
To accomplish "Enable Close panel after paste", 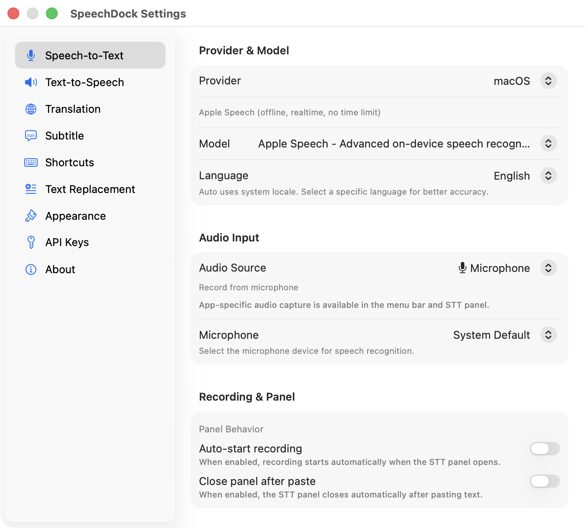I will (544, 481).
